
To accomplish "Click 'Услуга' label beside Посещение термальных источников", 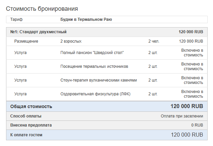I will tap(20, 66).
